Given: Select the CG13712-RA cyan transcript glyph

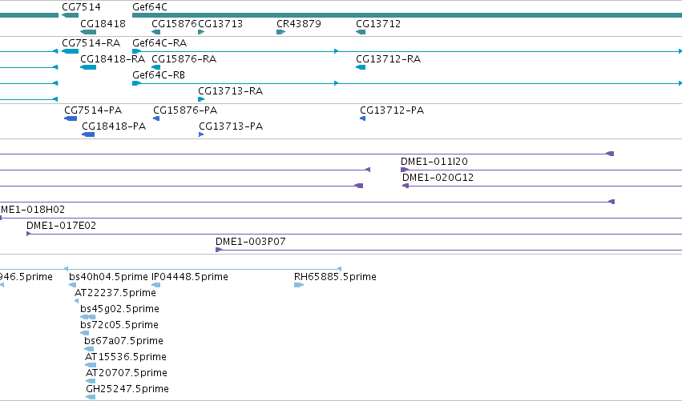Looking at the screenshot, I should tap(361, 67).
